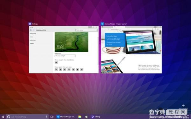Click last quick status plus button
Screen dimensions: 191x119
point(82,70)
